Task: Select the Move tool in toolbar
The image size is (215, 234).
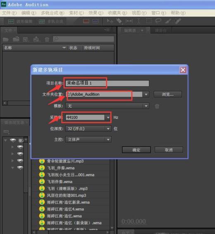Action: (110, 21)
